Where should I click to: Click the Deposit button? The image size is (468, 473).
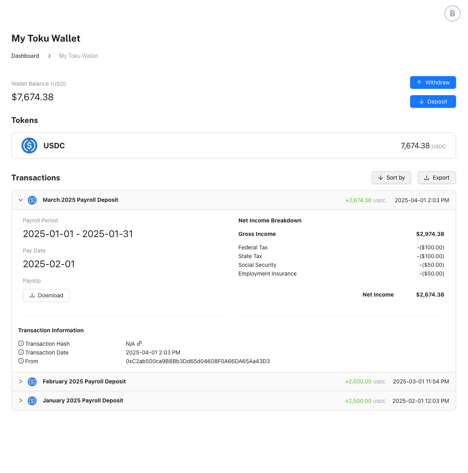433,101
